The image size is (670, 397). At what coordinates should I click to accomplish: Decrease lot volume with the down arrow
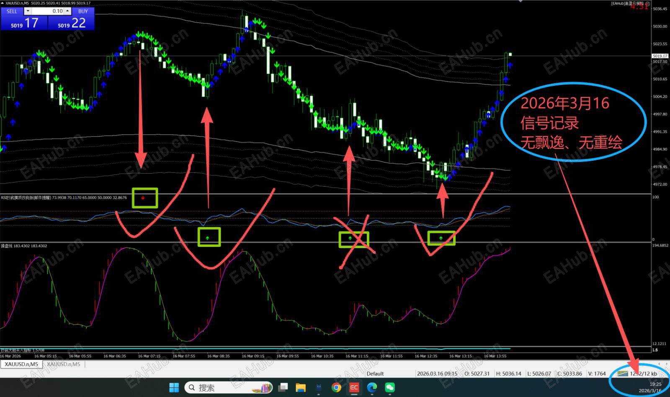click(28, 11)
